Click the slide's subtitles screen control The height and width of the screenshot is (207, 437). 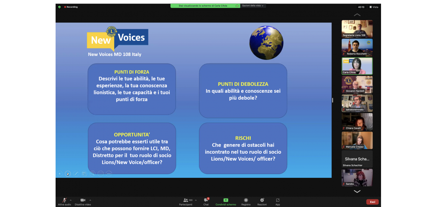click(x=100, y=174)
